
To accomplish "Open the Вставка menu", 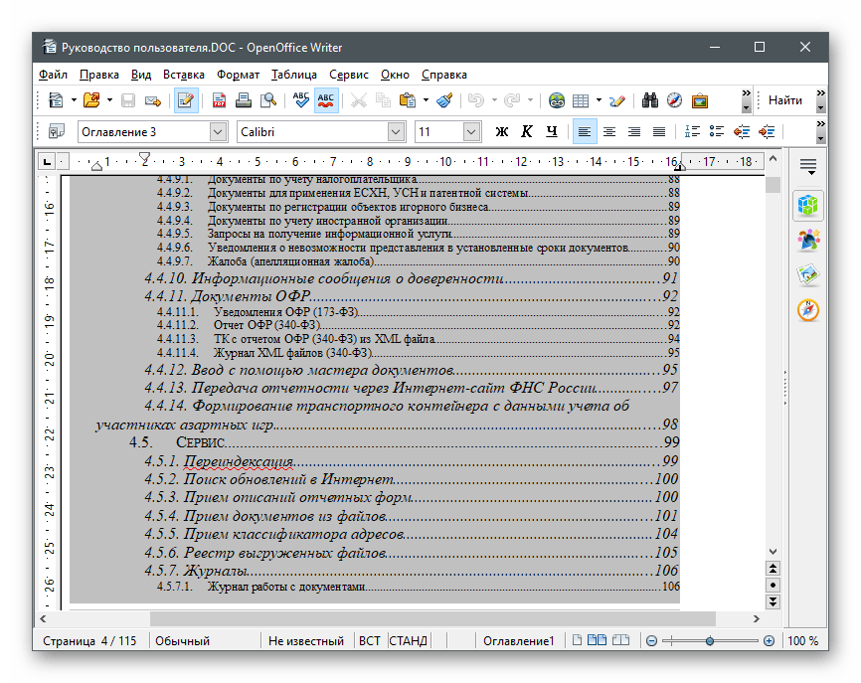I will pyautogui.click(x=183, y=75).
